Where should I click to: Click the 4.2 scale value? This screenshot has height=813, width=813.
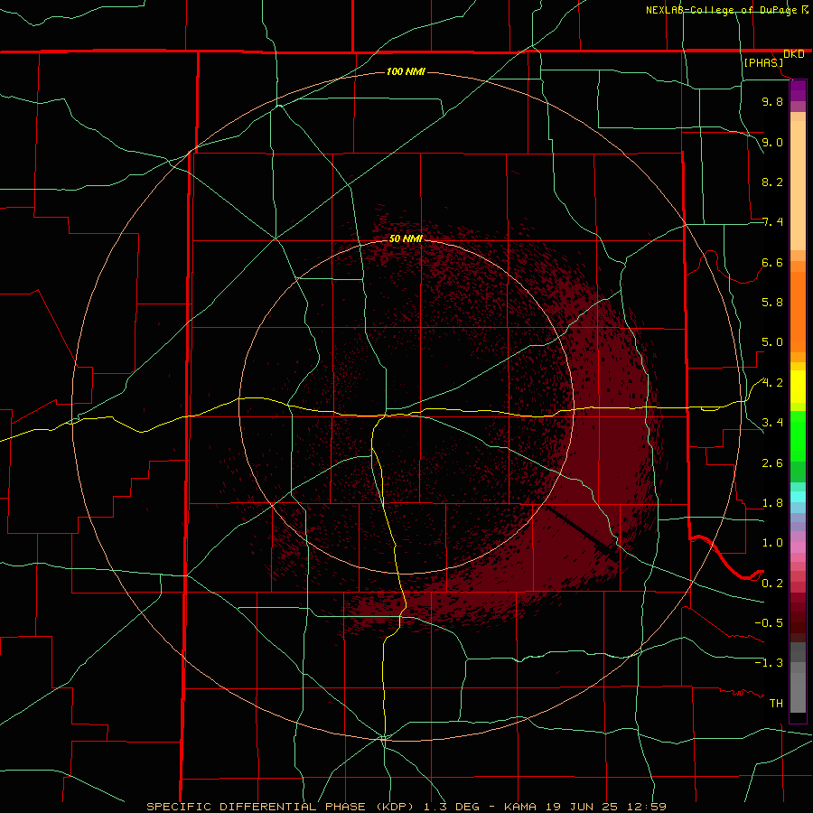point(772,383)
